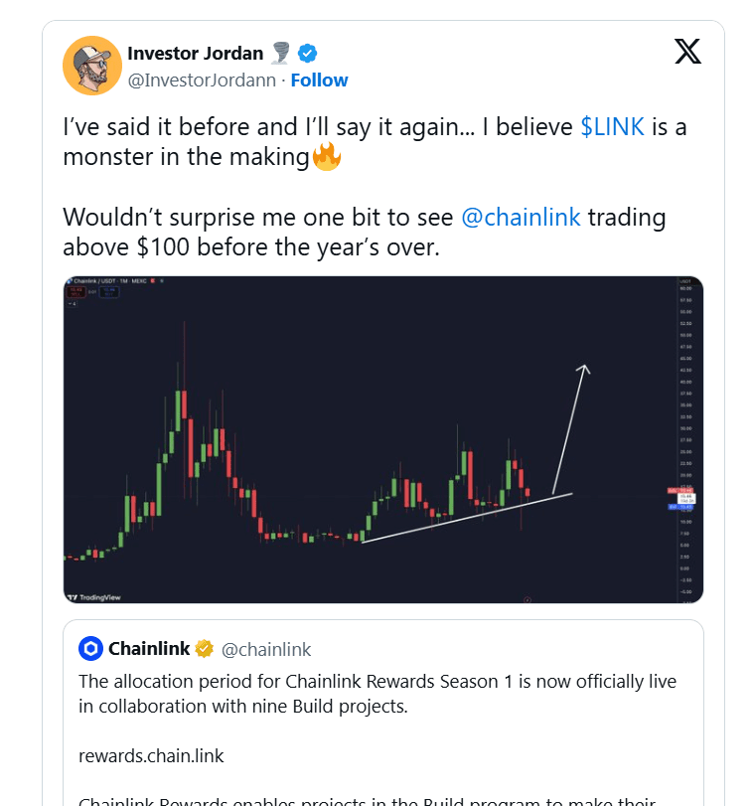Click the blue verified badge beside Investor Jordan
This screenshot has width=753, height=806.
pos(308,53)
